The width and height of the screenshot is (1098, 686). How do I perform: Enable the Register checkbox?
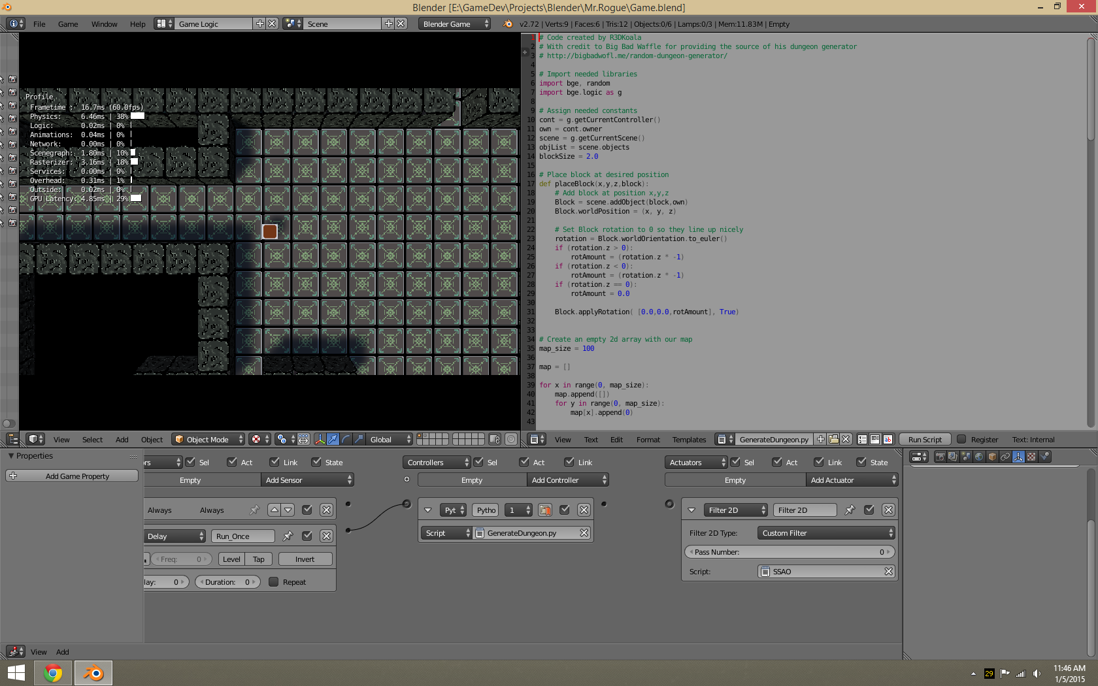[x=961, y=439]
